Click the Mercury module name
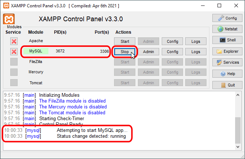The width and height of the screenshot is (245, 159). point(36,72)
